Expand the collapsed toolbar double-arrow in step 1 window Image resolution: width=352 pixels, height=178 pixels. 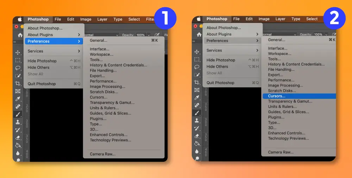pos(14,42)
